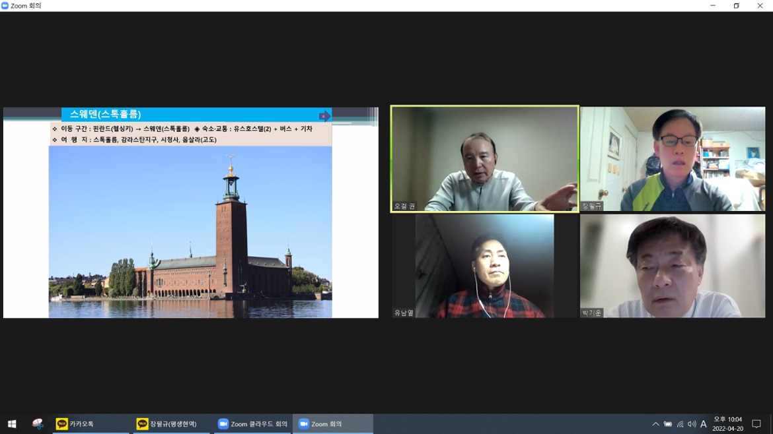Select the 박기운 video tile

click(673, 266)
